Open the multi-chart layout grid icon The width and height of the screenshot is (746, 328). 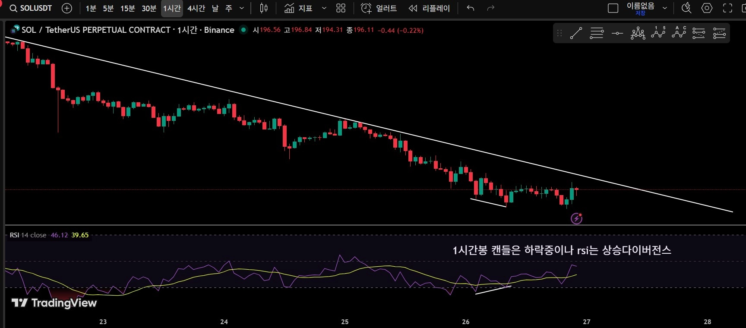coord(341,8)
